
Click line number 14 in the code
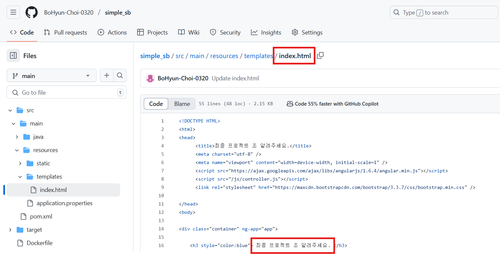(x=161, y=229)
